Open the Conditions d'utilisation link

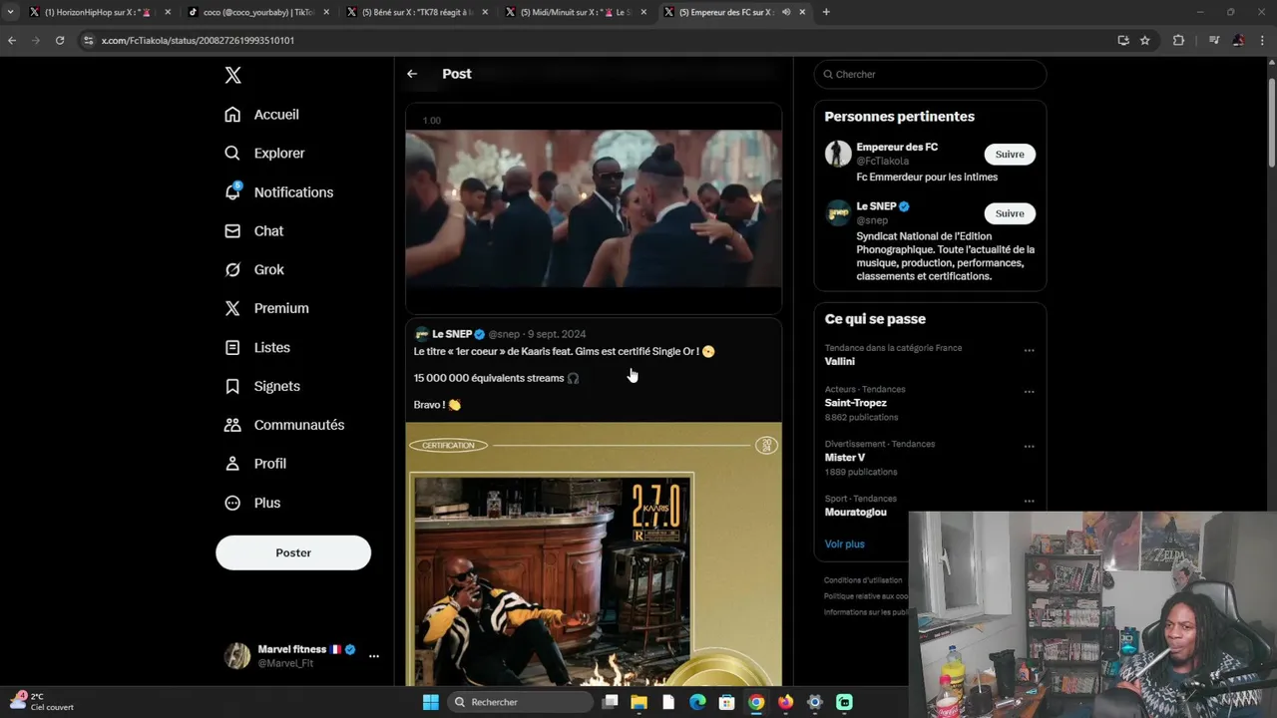coord(863,580)
